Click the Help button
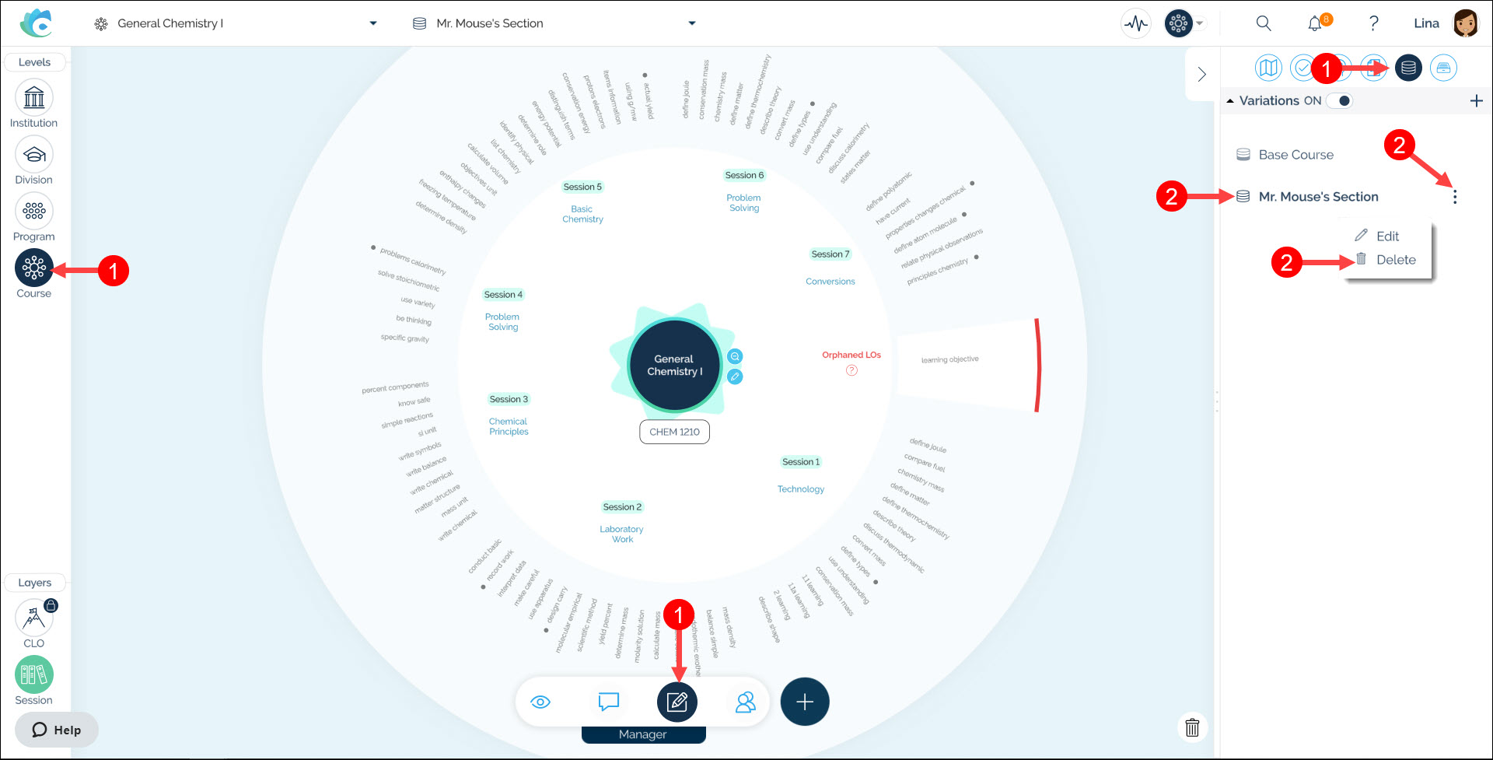This screenshot has width=1493, height=760. click(x=56, y=730)
